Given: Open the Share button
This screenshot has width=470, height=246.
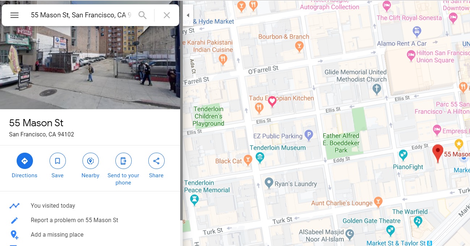Looking at the screenshot, I should pyautogui.click(x=156, y=161).
